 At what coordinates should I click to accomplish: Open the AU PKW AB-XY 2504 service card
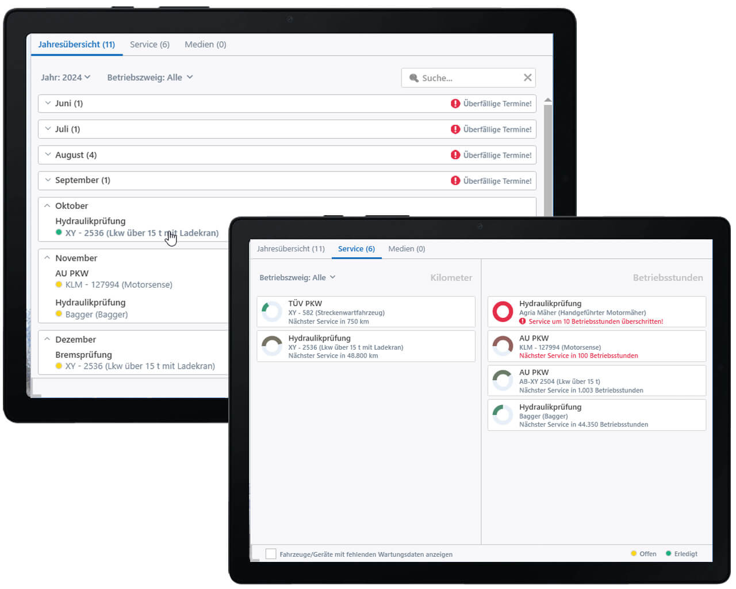pos(596,381)
